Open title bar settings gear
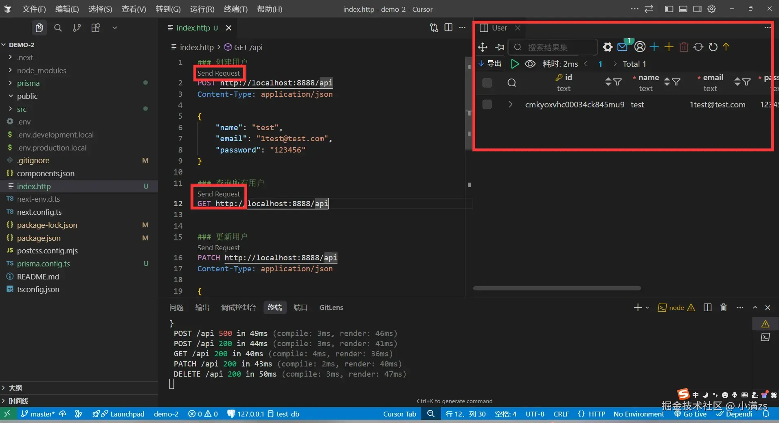The width and height of the screenshot is (779, 423). click(x=711, y=9)
